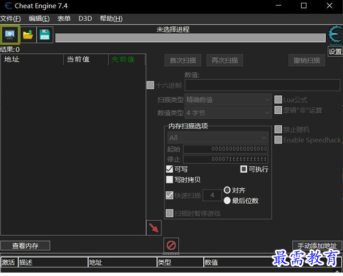This screenshot has width=343, height=276.
Task: Enable 写时拷贝 copy-on-write checkbox
Action: pyautogui.click(x=169, y=180)
